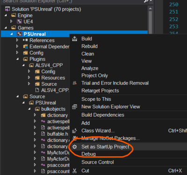
Task: Expand the buffable.h file node
Action: click(x=35, y=133)
